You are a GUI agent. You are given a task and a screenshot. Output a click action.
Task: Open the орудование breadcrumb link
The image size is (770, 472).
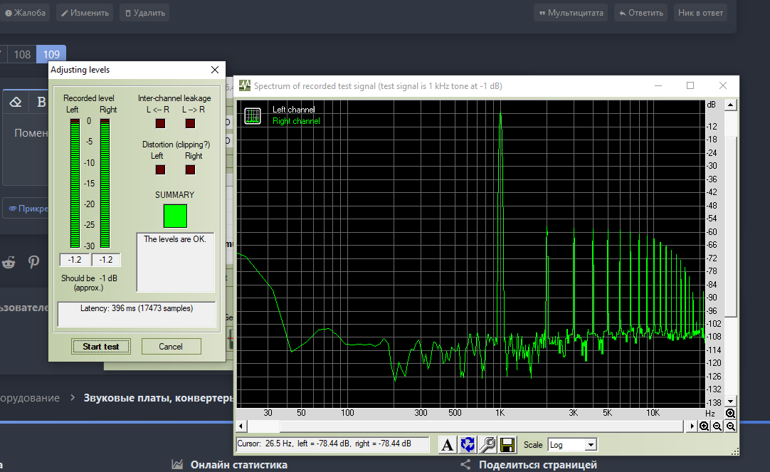tap(30, 398)
